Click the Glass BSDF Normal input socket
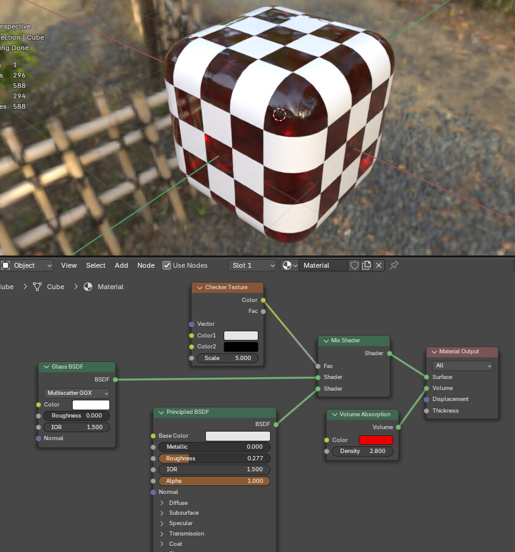515x552 pixels. click(x=38, y=438)
